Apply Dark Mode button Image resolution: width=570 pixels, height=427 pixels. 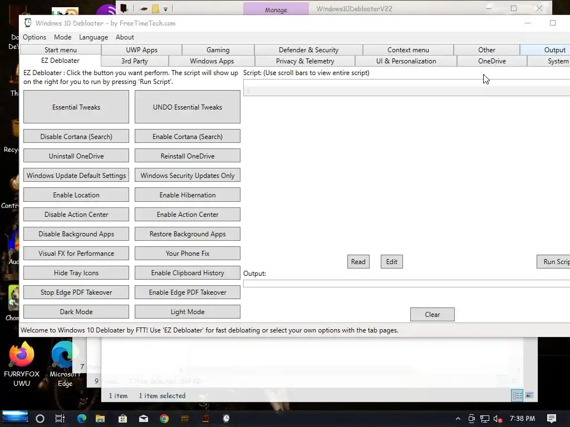[x=76, y=311]
